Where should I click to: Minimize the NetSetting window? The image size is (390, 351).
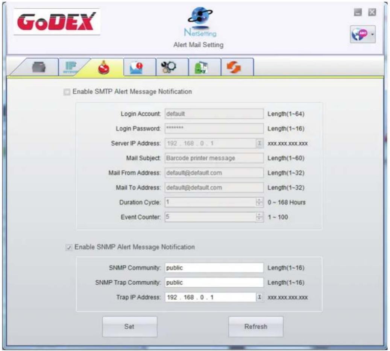358,12
